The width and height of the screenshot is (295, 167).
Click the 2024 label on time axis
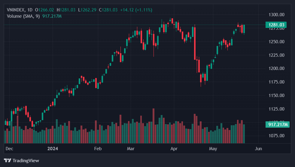click(x=52, y=148)
